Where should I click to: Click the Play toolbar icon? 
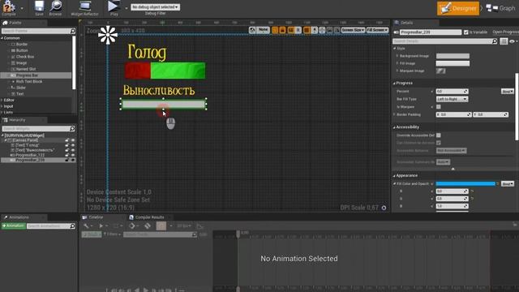pos(114,8)
